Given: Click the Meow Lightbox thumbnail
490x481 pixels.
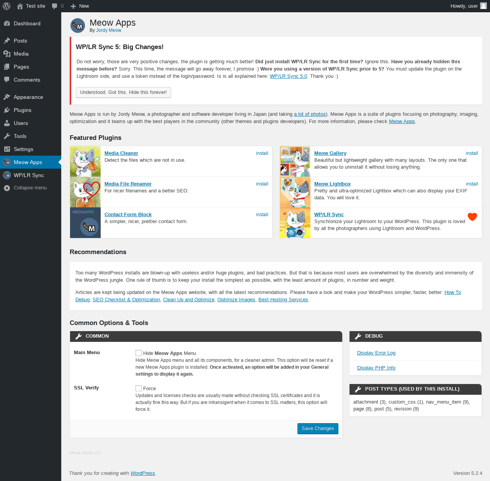Looking at the screenshot, I should 295,192.
